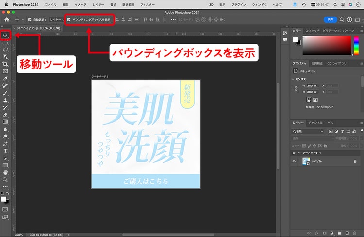Select the Clone Stamp tool
The width and height of the screenshot is (364, 237).
(5, 101)
